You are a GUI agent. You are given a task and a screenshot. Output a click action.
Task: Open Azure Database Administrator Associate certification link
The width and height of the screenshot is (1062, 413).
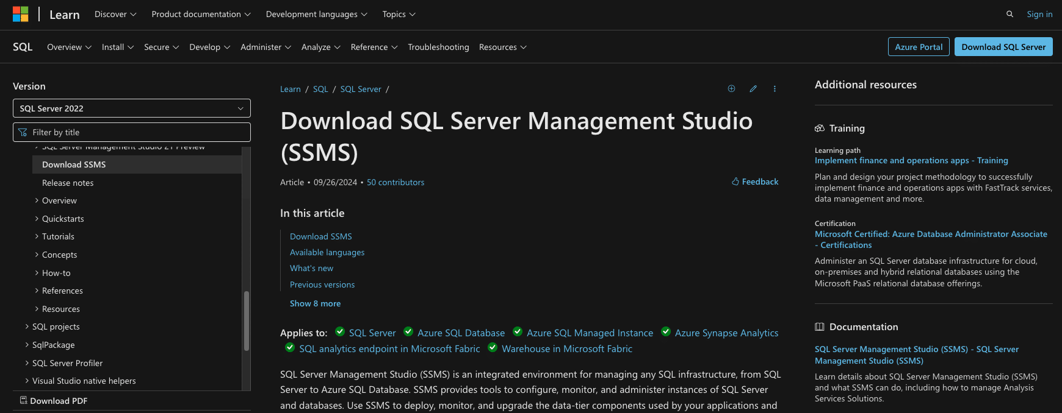(931, 239)
